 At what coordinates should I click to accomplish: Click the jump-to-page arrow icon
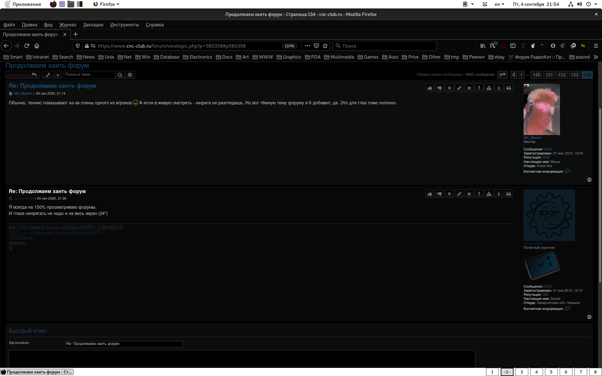(502, 75)
